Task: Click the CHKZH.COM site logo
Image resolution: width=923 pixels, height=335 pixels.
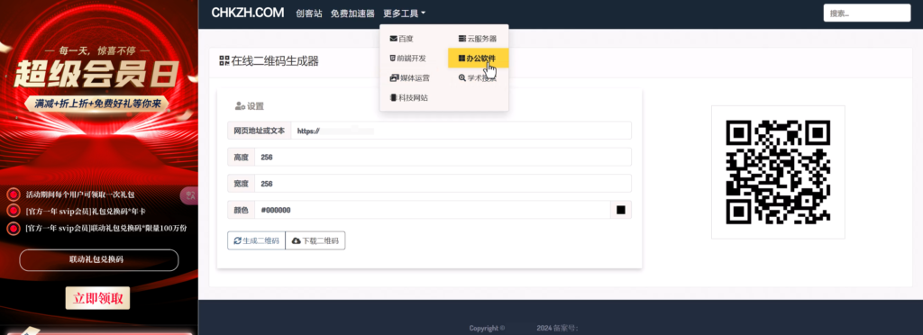Action: point(247,13)
